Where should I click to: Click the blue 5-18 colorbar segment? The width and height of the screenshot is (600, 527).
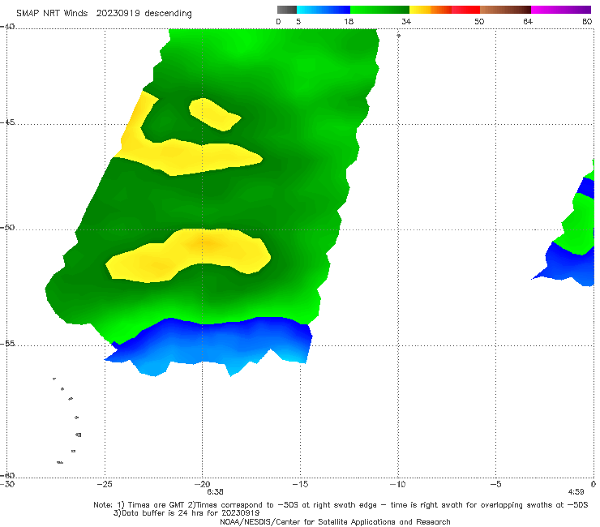coord(324,10)
